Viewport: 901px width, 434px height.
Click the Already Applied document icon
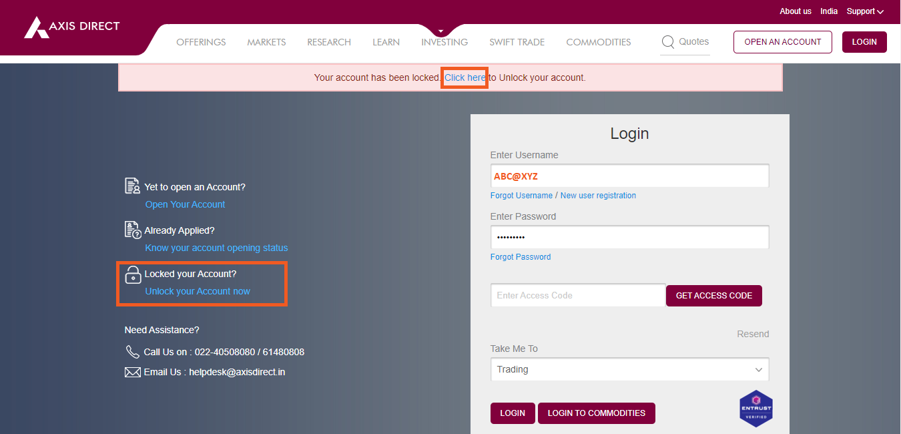click(133, 230)
